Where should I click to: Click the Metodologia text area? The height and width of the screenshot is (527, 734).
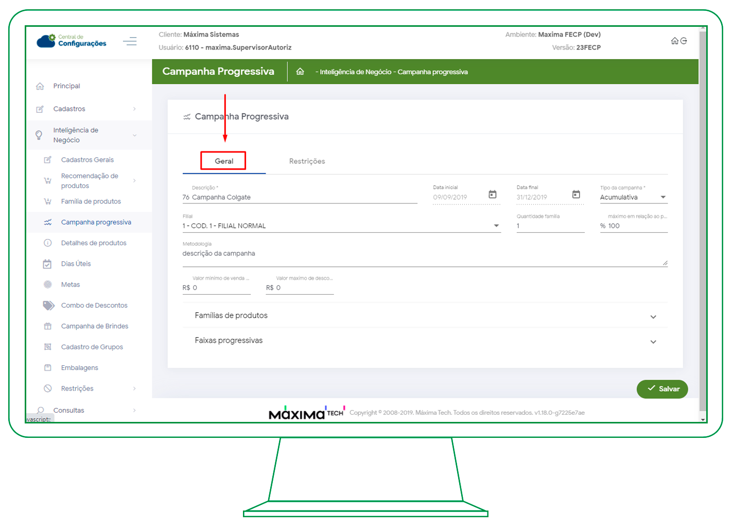pyautogui.click(x=425, y=255)
